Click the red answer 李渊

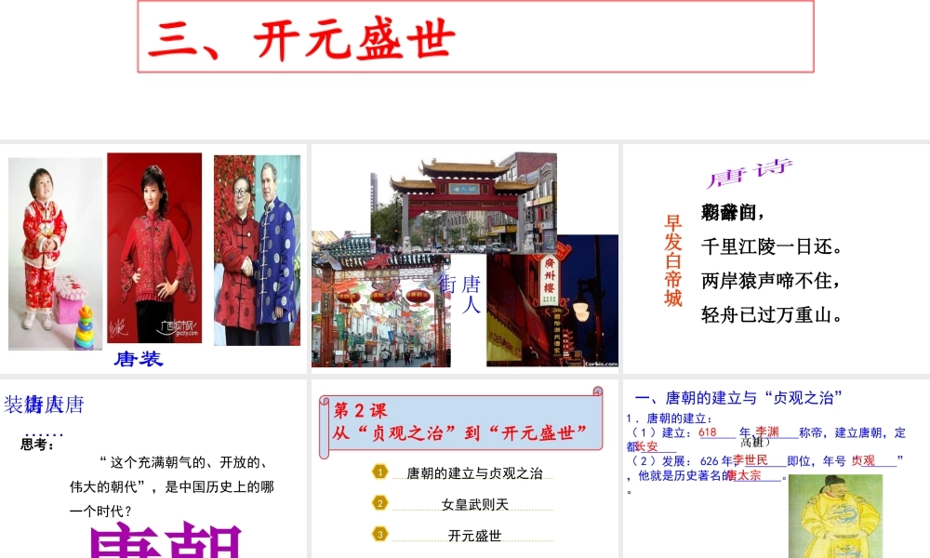pos(767,432)
